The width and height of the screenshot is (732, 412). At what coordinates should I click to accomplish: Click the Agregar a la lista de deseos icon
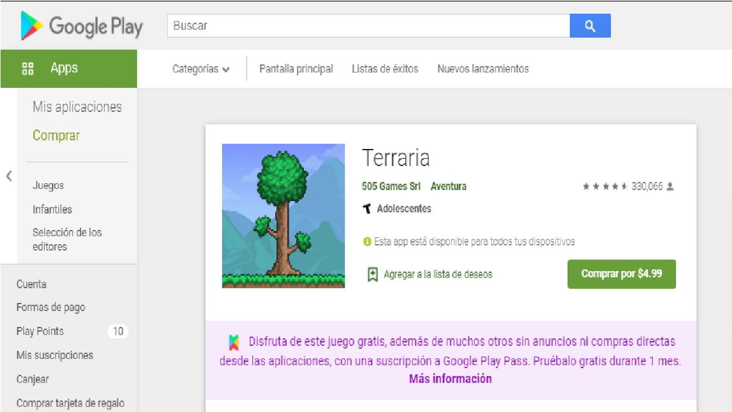point(372,274)
